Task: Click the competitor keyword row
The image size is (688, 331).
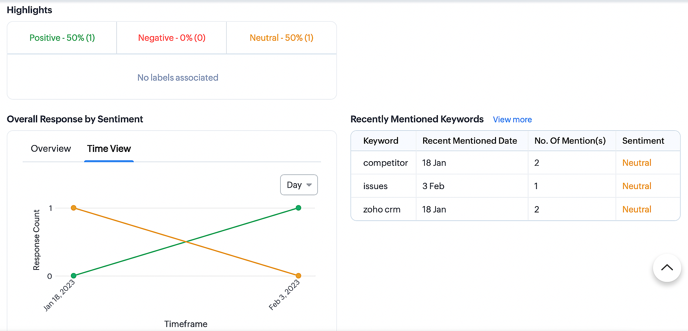Action: point(385,163)
